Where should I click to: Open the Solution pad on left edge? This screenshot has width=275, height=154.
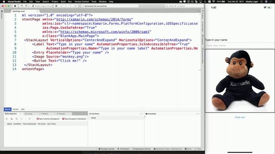[2, 15]
